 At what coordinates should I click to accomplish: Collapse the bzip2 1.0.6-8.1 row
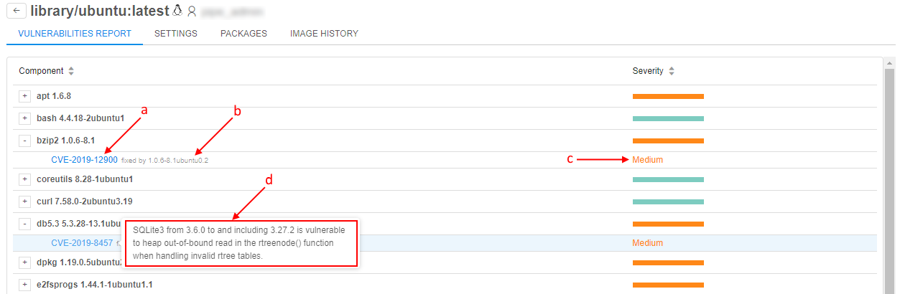pyautogui.click(x=24, y=141)
